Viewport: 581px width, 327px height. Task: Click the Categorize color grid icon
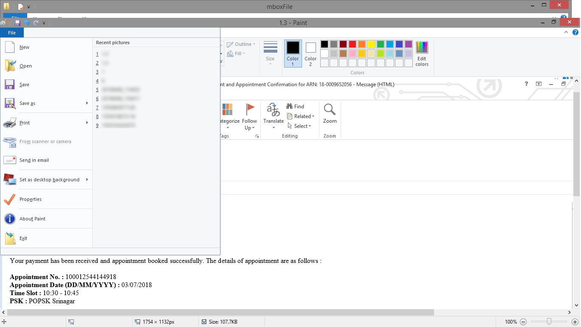click(x=227, y=109)
